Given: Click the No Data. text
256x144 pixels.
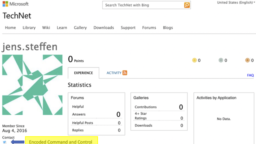Looking at the screenshot, I should [x=224, y=119].
